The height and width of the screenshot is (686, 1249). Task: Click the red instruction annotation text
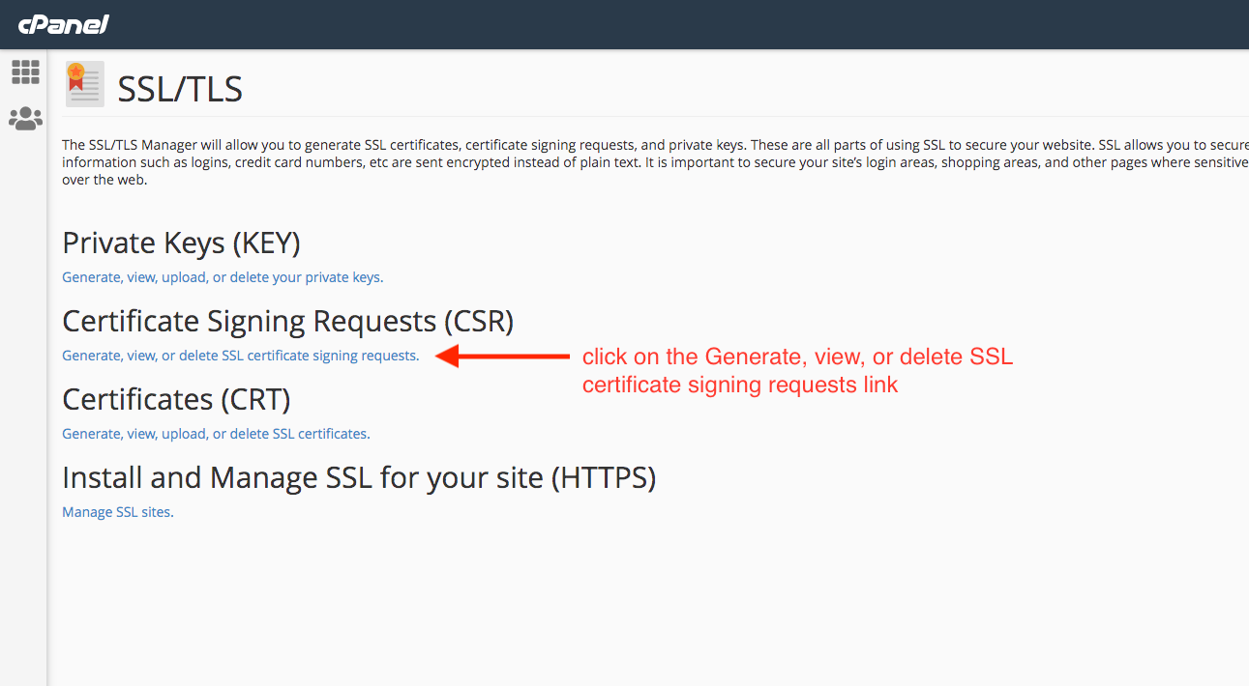796,371
